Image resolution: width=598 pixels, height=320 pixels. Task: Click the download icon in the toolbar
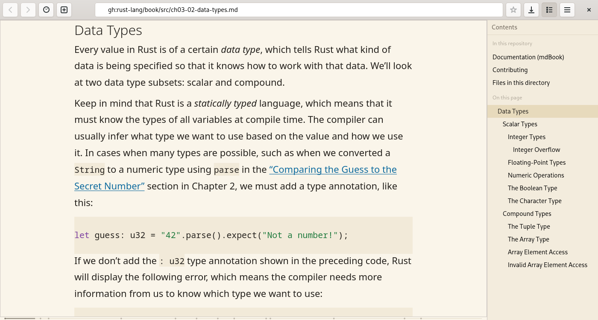click(531, 10)
